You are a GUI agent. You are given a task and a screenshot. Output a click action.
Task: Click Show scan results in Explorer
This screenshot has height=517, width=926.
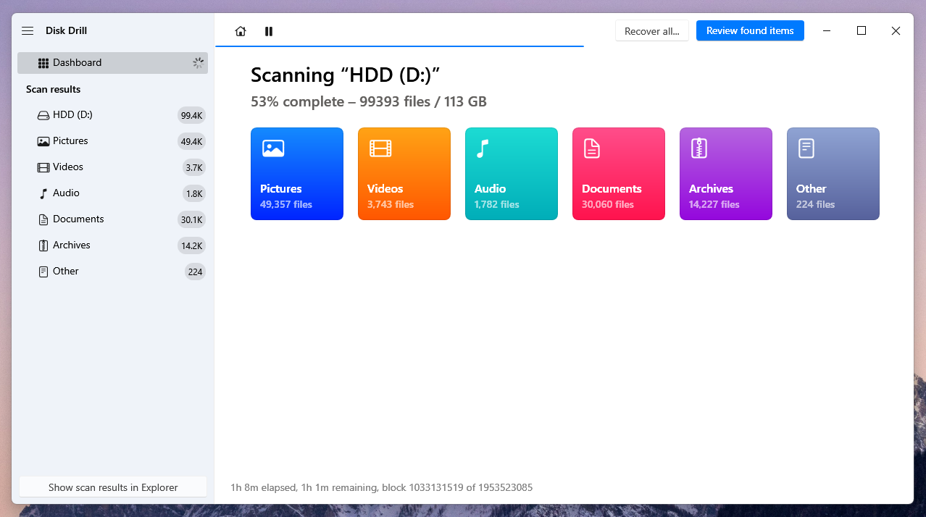point(113,487)
